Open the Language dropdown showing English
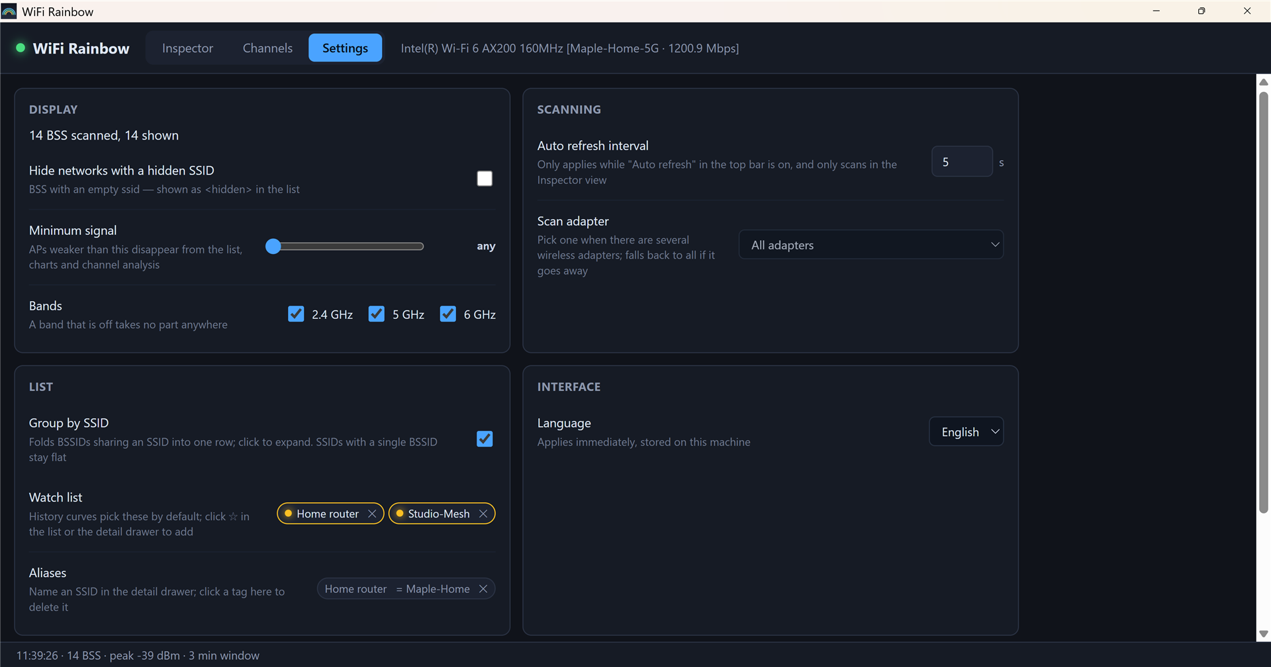1271x667 pixels. (x=966, y=431)
